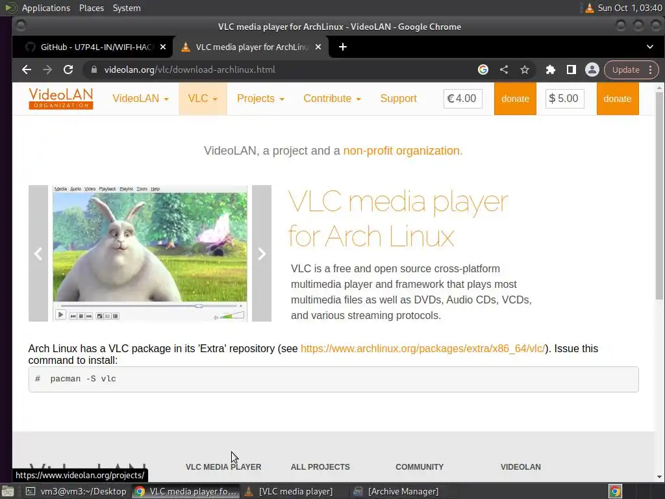Expand the Contribute navigation dropdown

[332, 99]
